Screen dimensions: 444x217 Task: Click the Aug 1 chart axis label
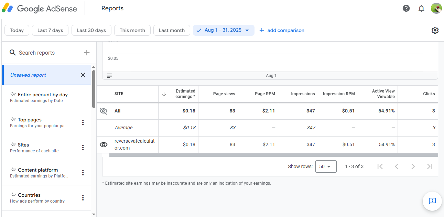point(271,76)
